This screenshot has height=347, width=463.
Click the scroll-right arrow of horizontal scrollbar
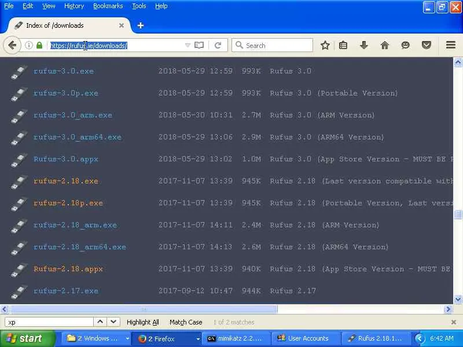pos(448,309)
